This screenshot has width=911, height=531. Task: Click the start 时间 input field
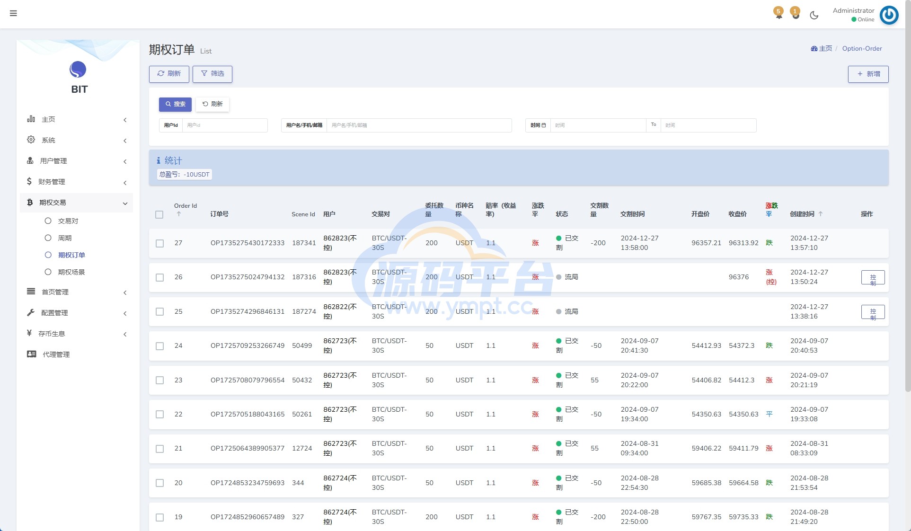[598, 125]
